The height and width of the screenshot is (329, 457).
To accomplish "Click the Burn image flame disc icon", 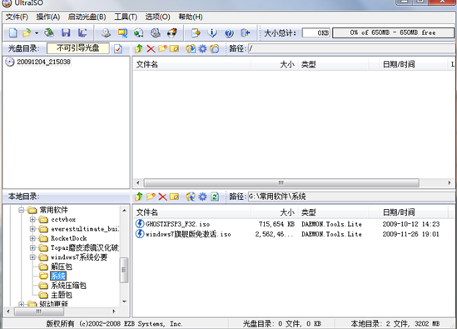I will tap(172, 32).
